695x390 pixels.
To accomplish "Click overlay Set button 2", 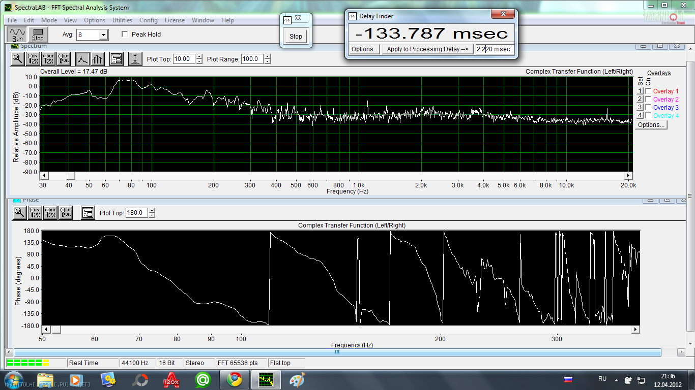I will (640, 100).
